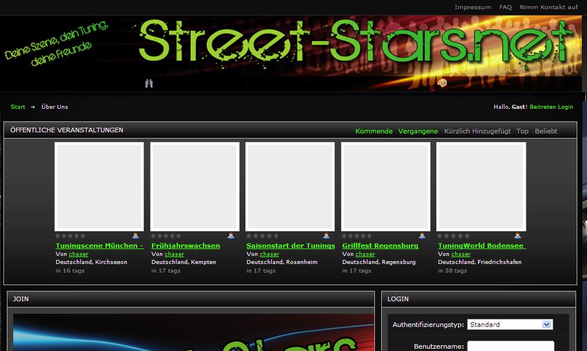Open the Authentifizierungstyp Standard dropdown
This screenshot has height=351, width=587.
[510, 325]
